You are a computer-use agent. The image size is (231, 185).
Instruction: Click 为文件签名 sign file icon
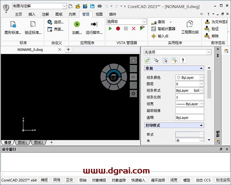[207, 22]
